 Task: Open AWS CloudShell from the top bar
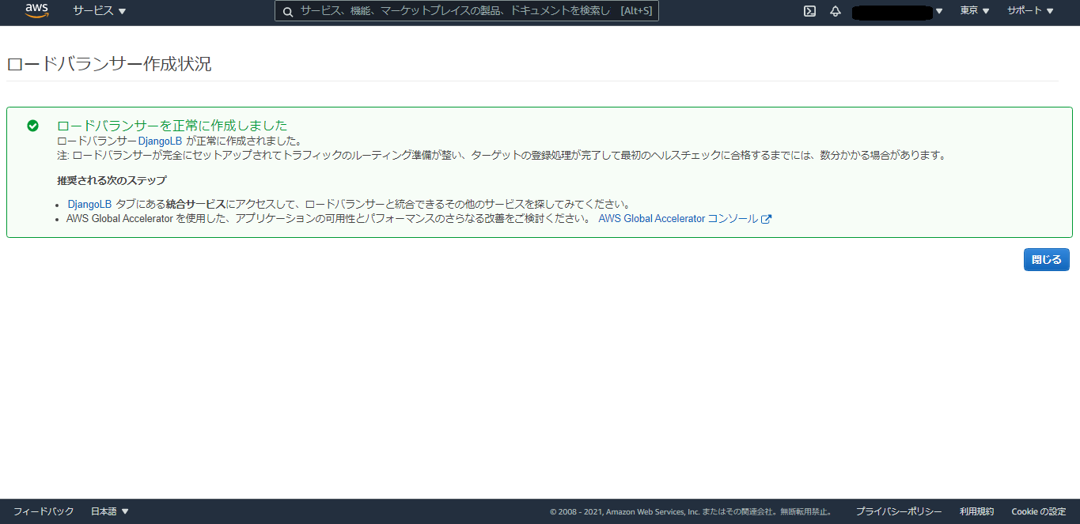pyautogui.click(x=809, y=11)
